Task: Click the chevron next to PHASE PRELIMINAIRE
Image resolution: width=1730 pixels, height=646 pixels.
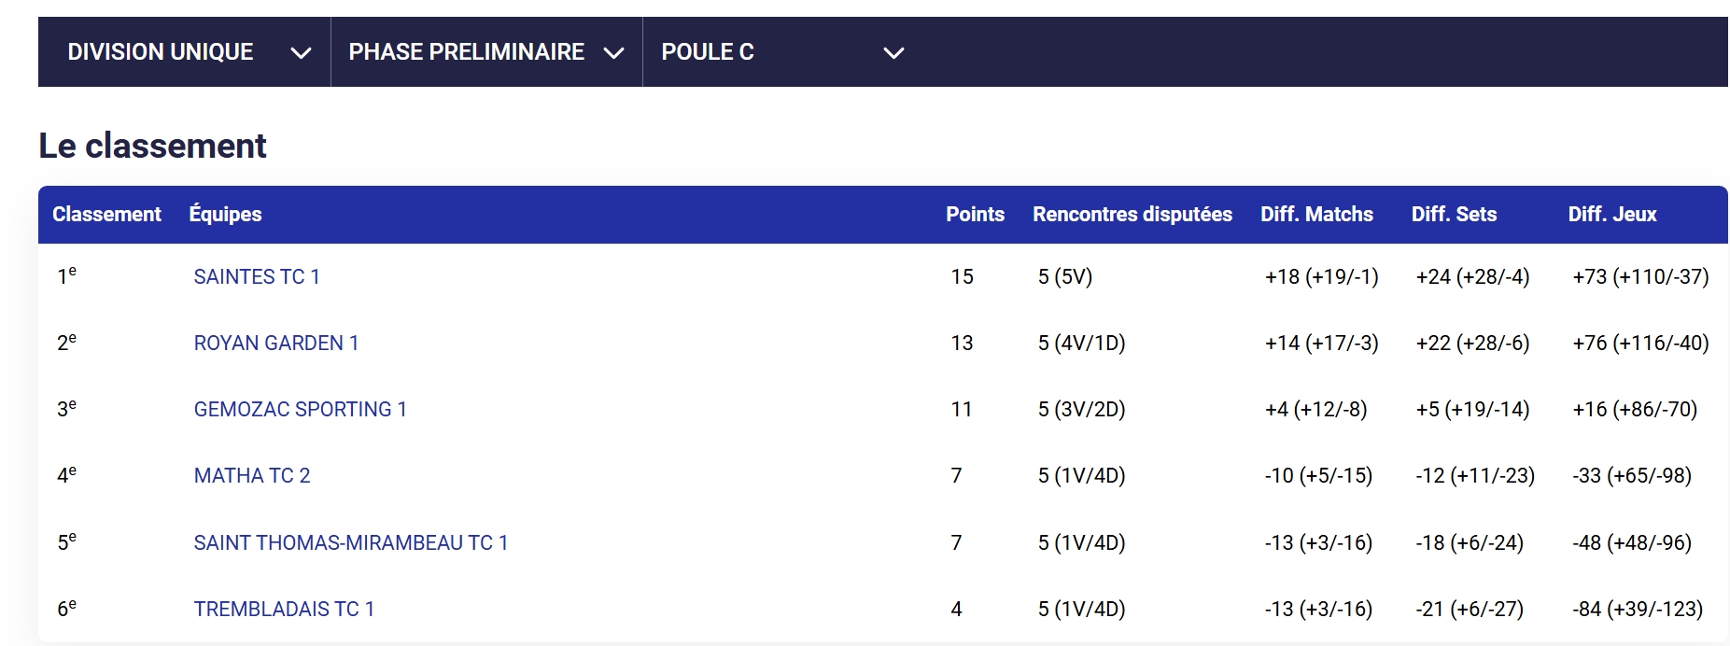Action: [x=613, y=53]
